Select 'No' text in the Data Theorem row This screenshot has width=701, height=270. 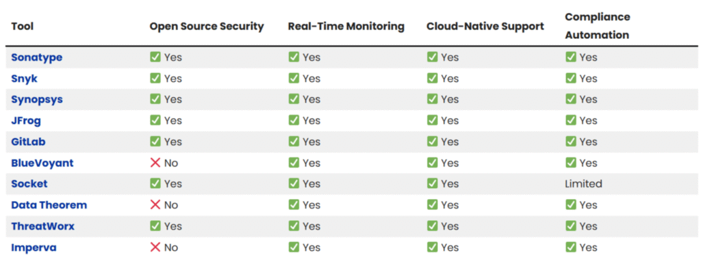[x=170, y=205]
